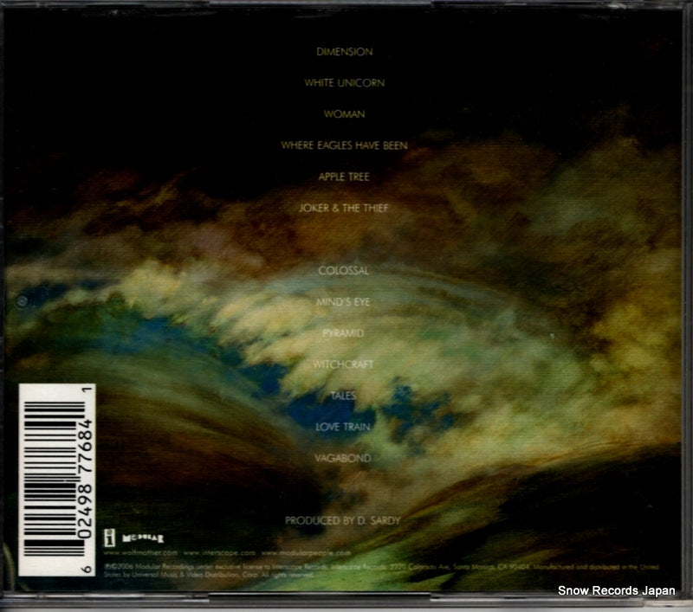Expand the track JOKER & THE THIEF
The image size is (693, 612).
[x=344, y=207]
